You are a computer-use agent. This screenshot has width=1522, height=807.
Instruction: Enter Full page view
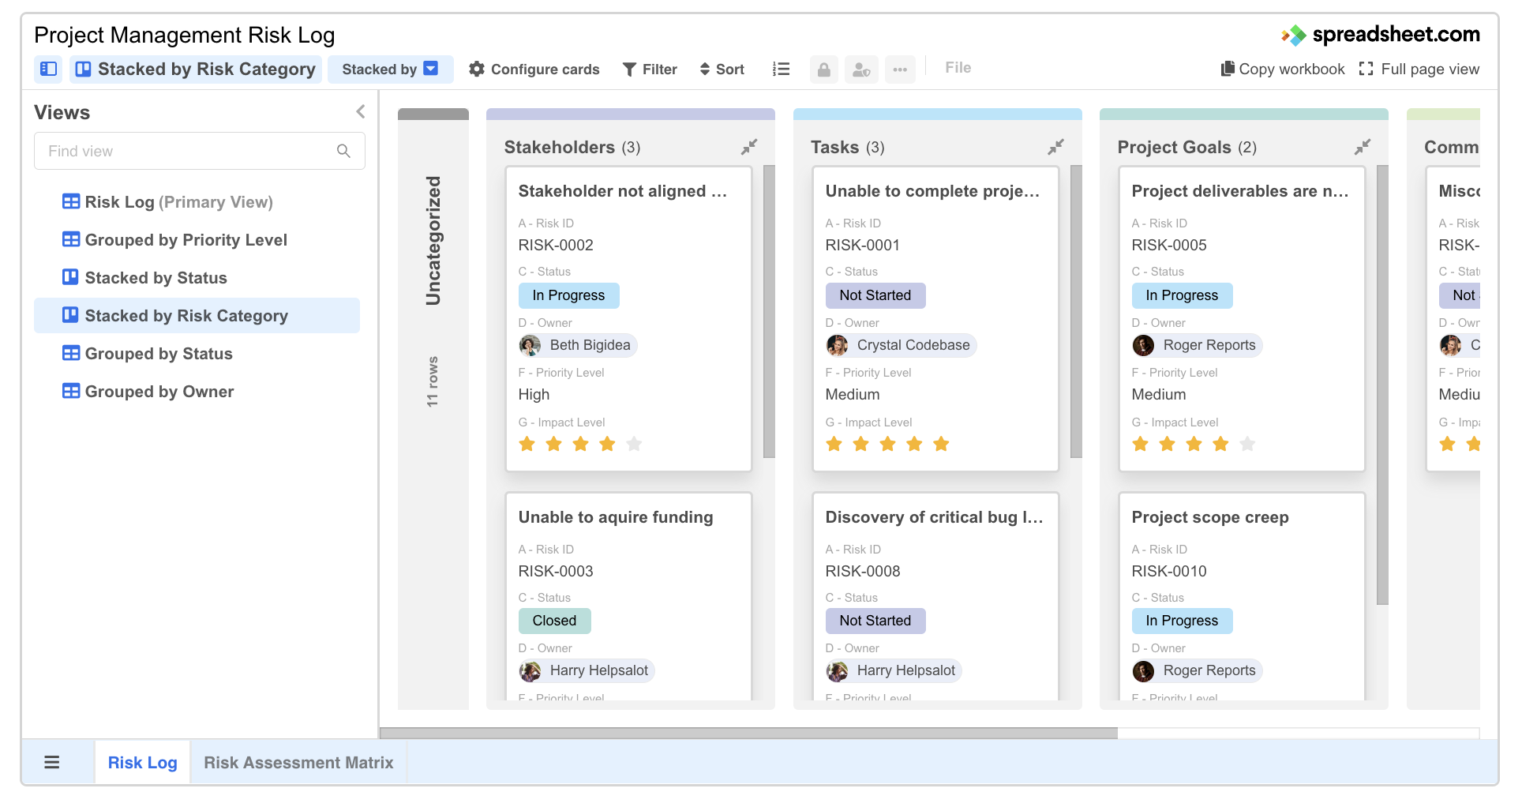click(1420, 69)
